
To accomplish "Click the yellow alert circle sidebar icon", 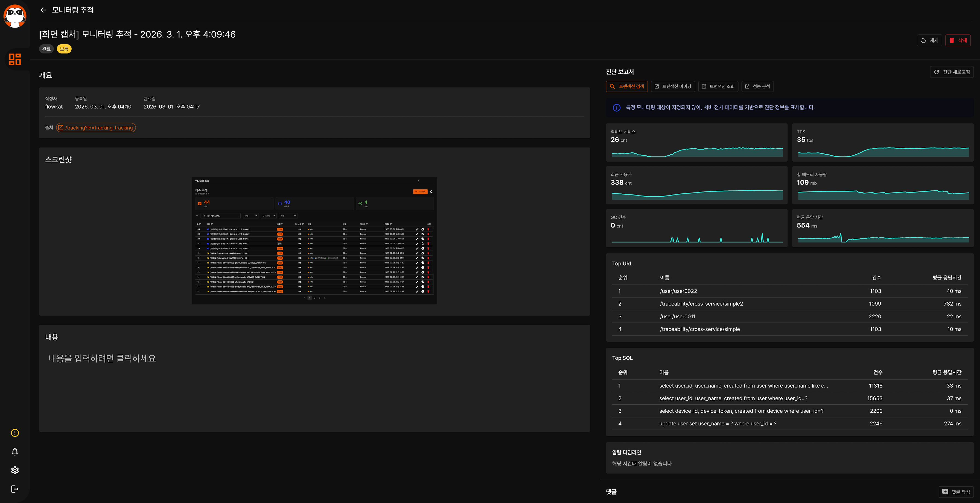I will pyautogui.click(x=15, y=433).
